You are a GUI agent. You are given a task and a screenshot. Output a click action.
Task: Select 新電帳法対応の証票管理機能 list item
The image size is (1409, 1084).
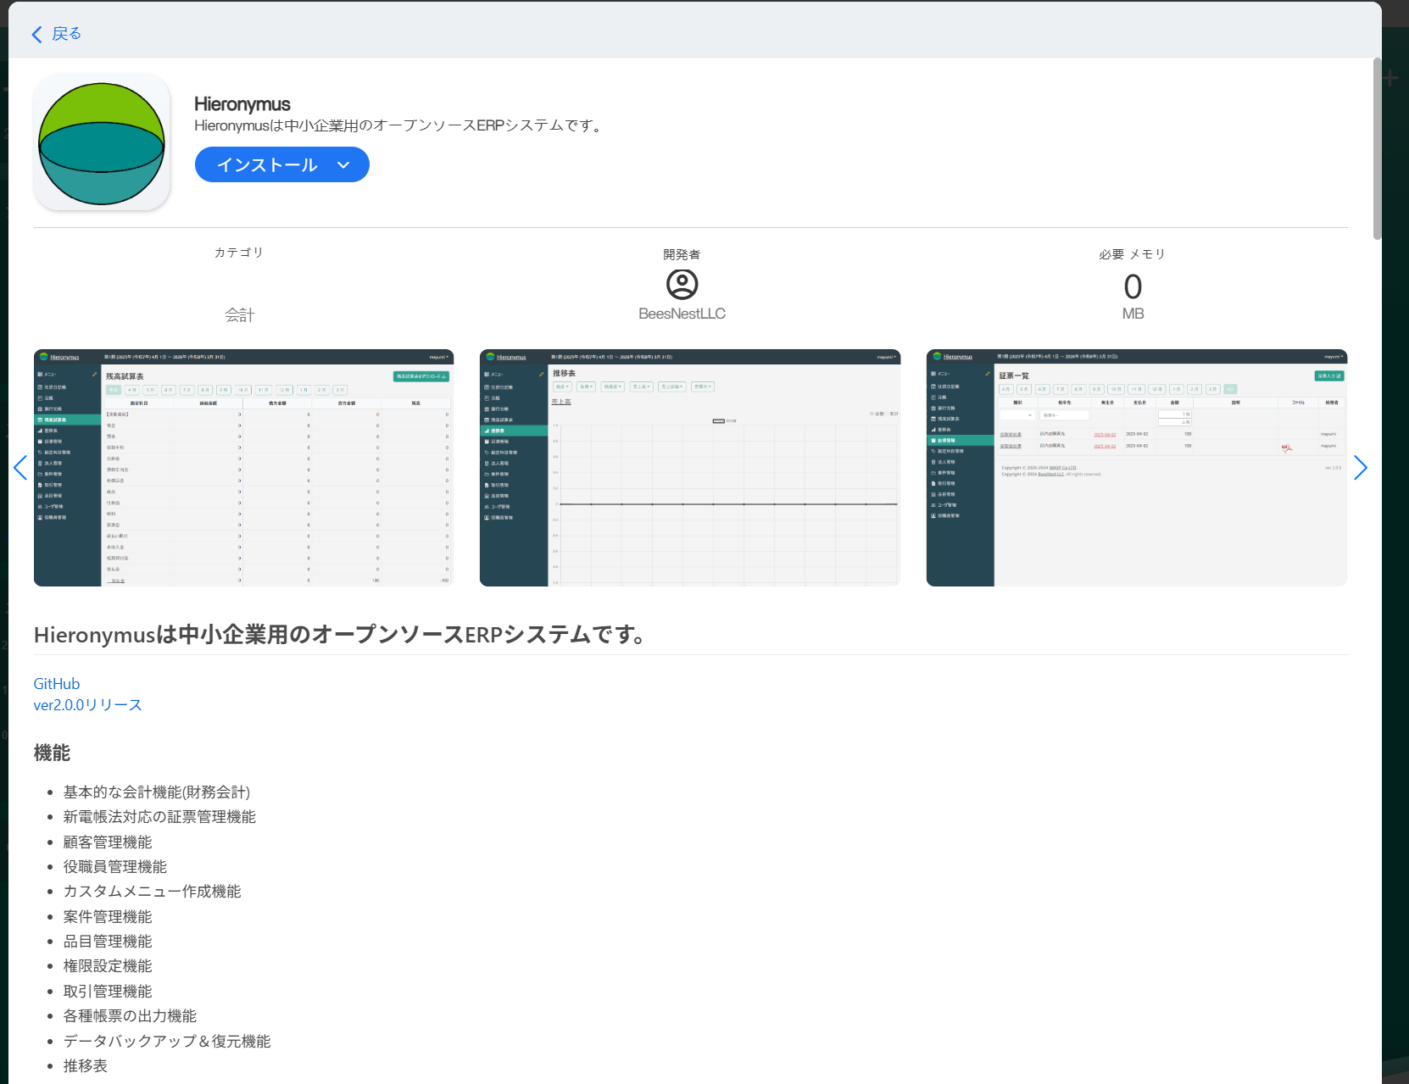click(159, 817)
